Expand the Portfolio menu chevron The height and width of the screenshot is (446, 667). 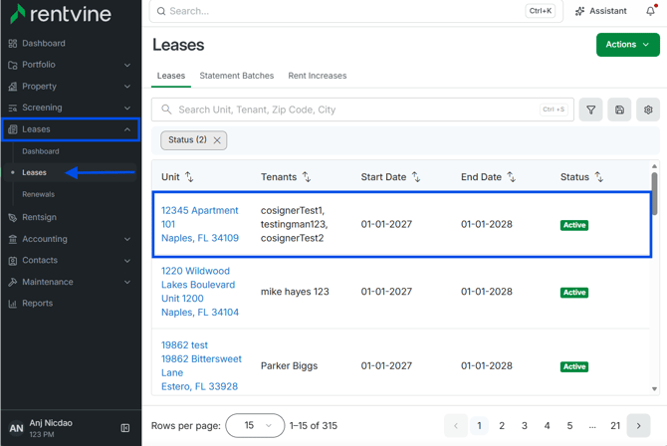[x=127, y=65]
